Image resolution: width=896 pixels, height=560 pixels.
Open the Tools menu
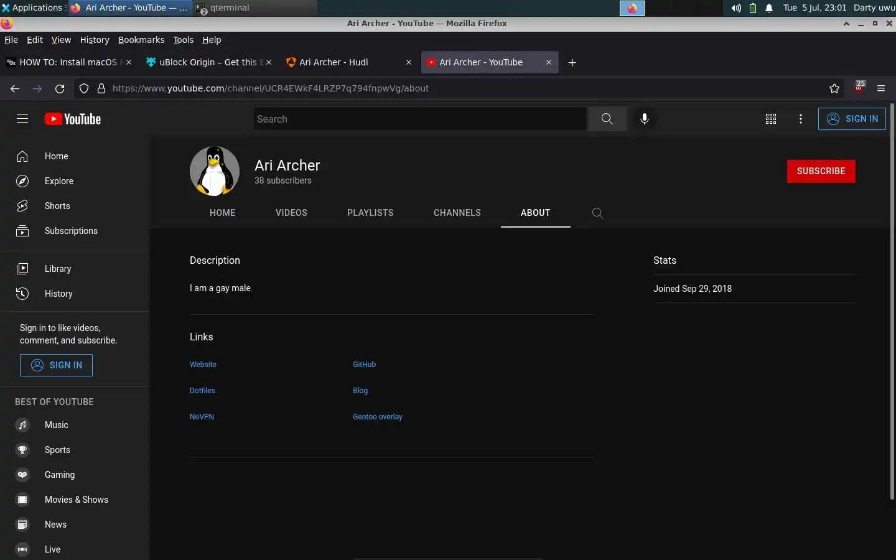coord(183,40)
